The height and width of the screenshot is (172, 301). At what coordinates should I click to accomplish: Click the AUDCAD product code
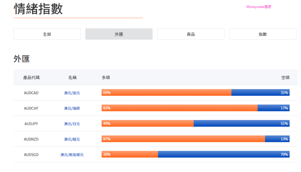31,93
